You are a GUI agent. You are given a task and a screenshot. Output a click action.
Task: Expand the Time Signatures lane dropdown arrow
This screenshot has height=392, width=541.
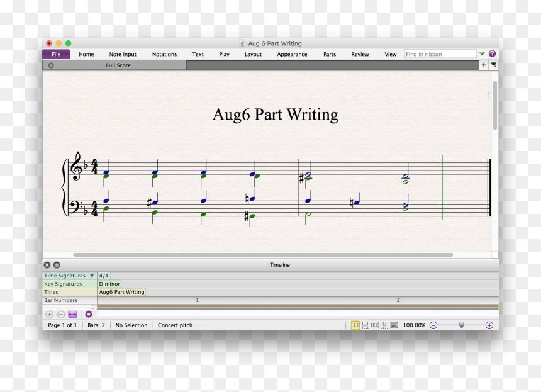coord(92,276)
